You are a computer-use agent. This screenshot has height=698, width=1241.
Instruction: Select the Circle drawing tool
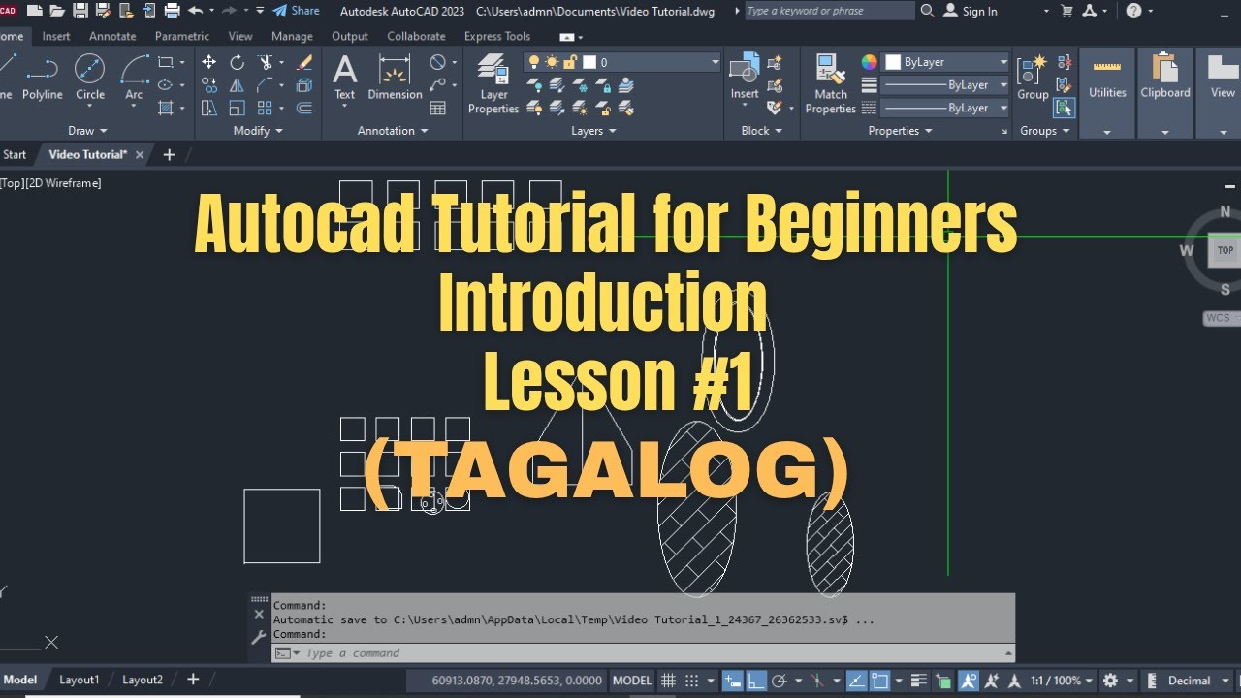tap(90, 78)
